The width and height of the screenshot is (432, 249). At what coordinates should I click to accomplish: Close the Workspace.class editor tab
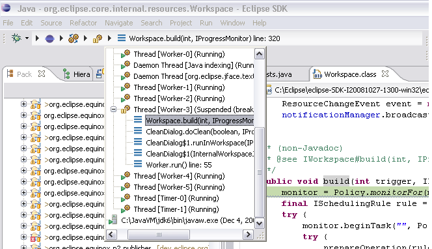coord(385,74)
